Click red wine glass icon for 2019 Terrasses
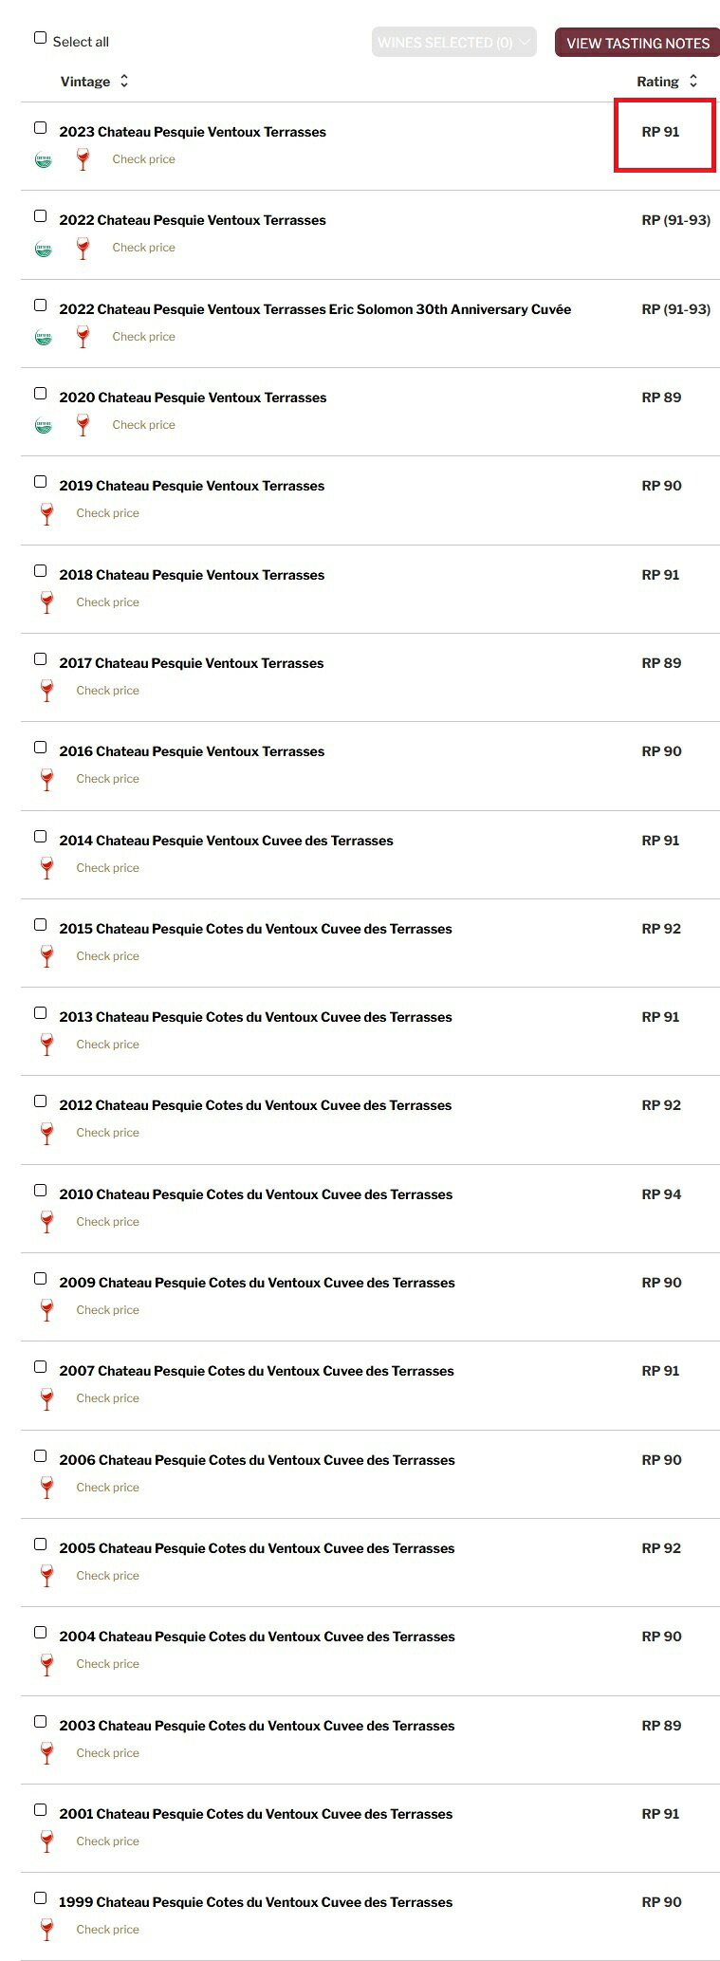 point(46,514)
